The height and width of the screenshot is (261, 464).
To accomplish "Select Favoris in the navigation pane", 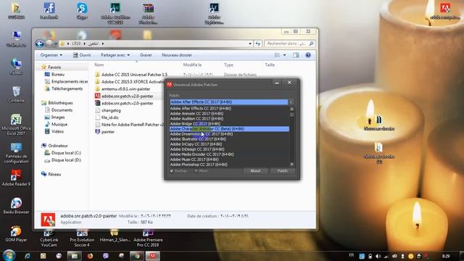I will [54, 67].
